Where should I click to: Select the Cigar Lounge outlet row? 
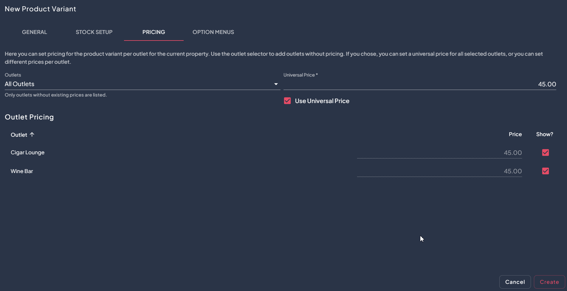click(x=28, y=152)
